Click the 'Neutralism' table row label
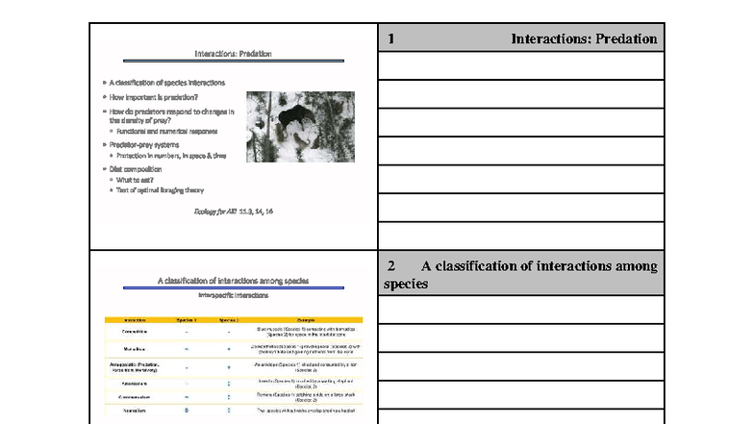The width and height of the screenshot is (754, 424). 135,412
